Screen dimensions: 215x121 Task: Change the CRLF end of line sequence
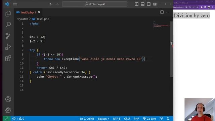pos(127,119)
